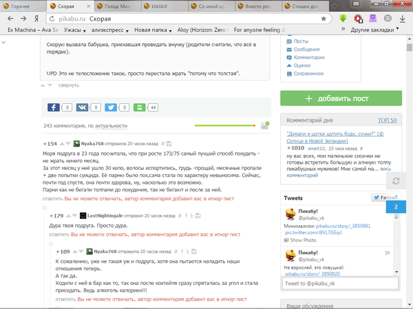
Task: Click the green download arrow extension
Action: click(343, 19)
